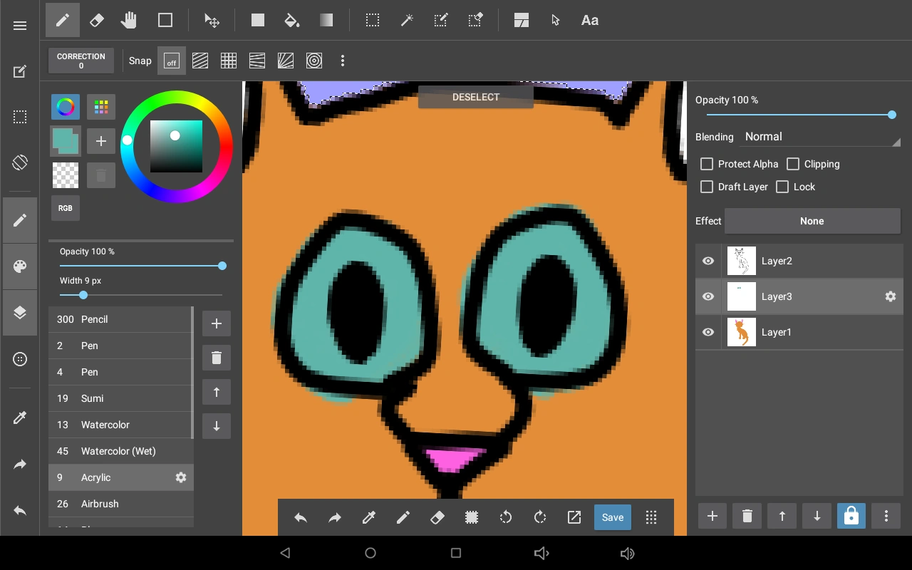This screenshot has width=912, height=570.
Task: Select the Layer1 thumbnail
Action: 742,332
